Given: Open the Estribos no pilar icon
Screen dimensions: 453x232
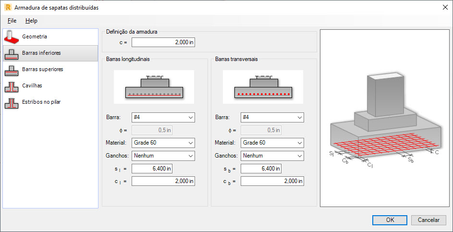Looking at the screenshot, I should (12, 102).
